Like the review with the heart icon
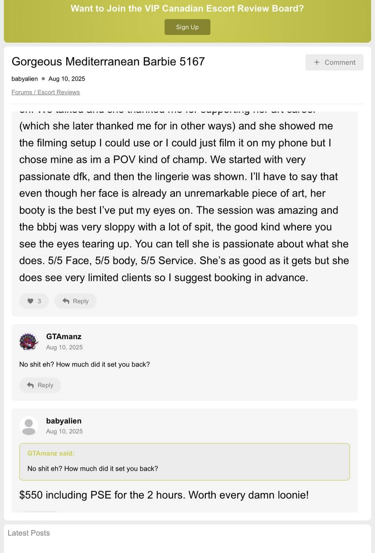The image size is (375, 553). (30, 301)
